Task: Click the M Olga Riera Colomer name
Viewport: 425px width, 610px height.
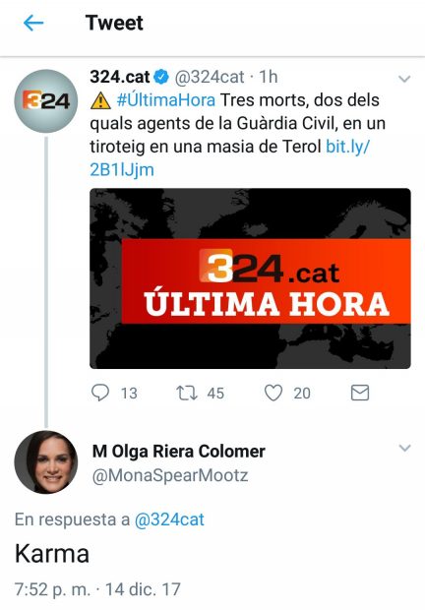Action: click(179, 452)
